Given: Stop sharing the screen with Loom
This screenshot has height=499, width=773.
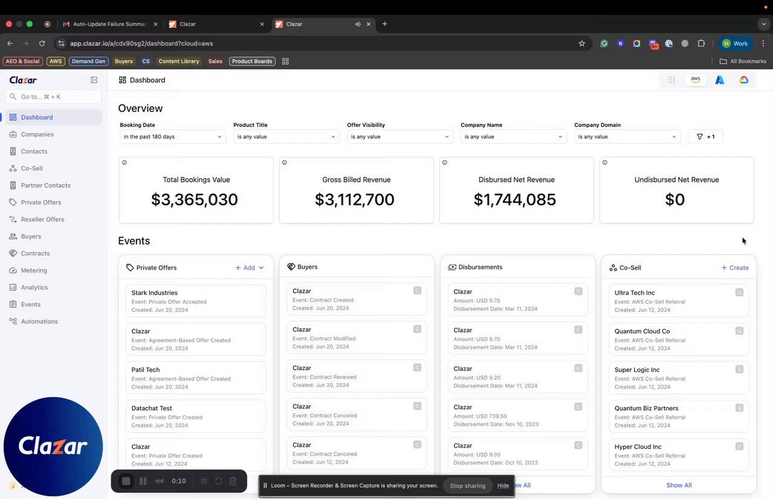Looking at the screenshot, I should (467, 486).
